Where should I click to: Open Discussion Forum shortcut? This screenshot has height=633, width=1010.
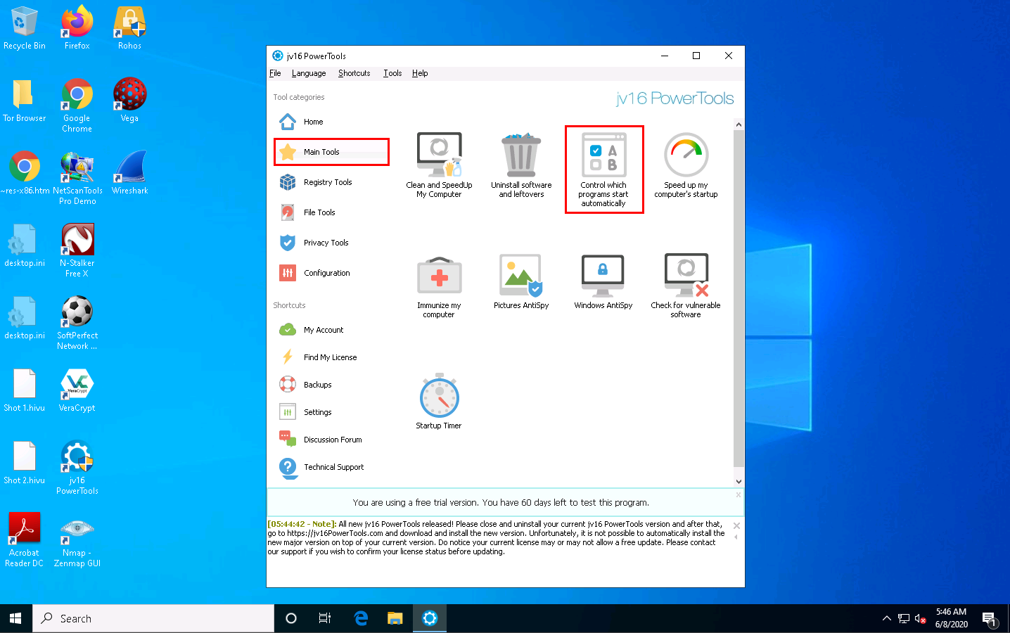pyautogui.click(x=321, y=440)
